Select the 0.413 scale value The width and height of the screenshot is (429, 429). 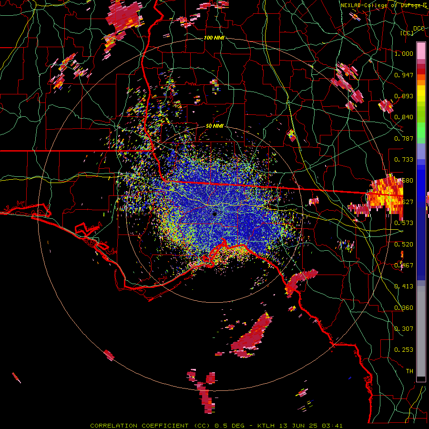(404, 286)
